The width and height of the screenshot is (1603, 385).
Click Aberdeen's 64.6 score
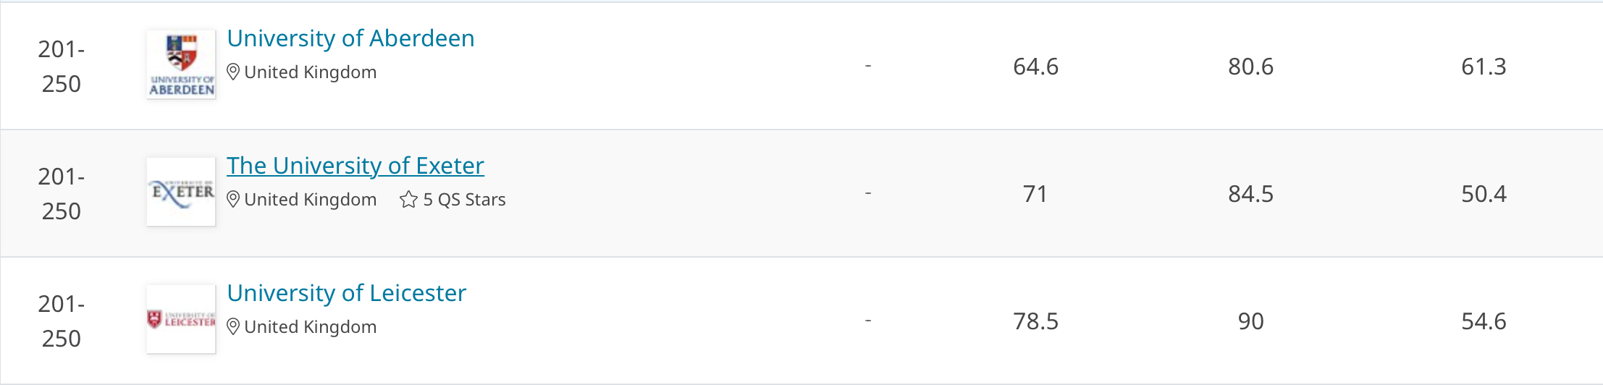tap(1035, 67)
